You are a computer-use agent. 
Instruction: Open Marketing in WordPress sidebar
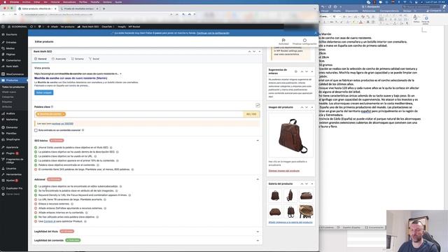[x=12, y=120]
